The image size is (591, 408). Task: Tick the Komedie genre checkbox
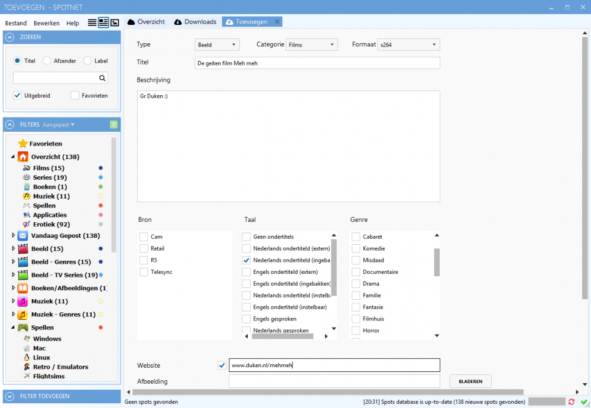tap(356, 248)
